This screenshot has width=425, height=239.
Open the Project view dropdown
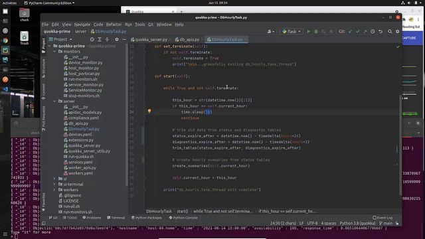click(x=60, y=40)
